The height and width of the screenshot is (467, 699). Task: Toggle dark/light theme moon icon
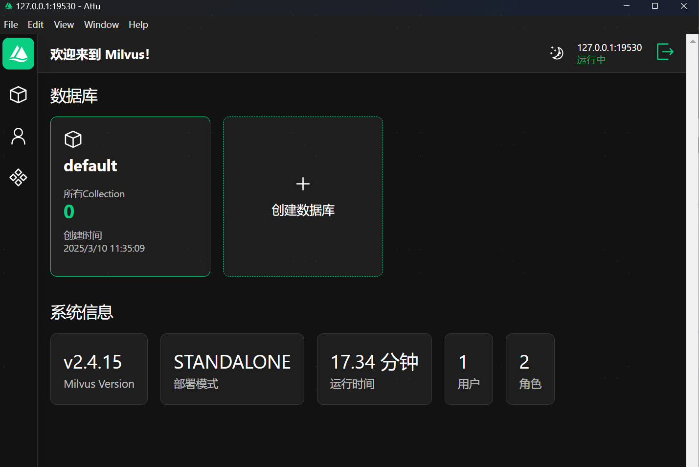[x=557, y=52]
